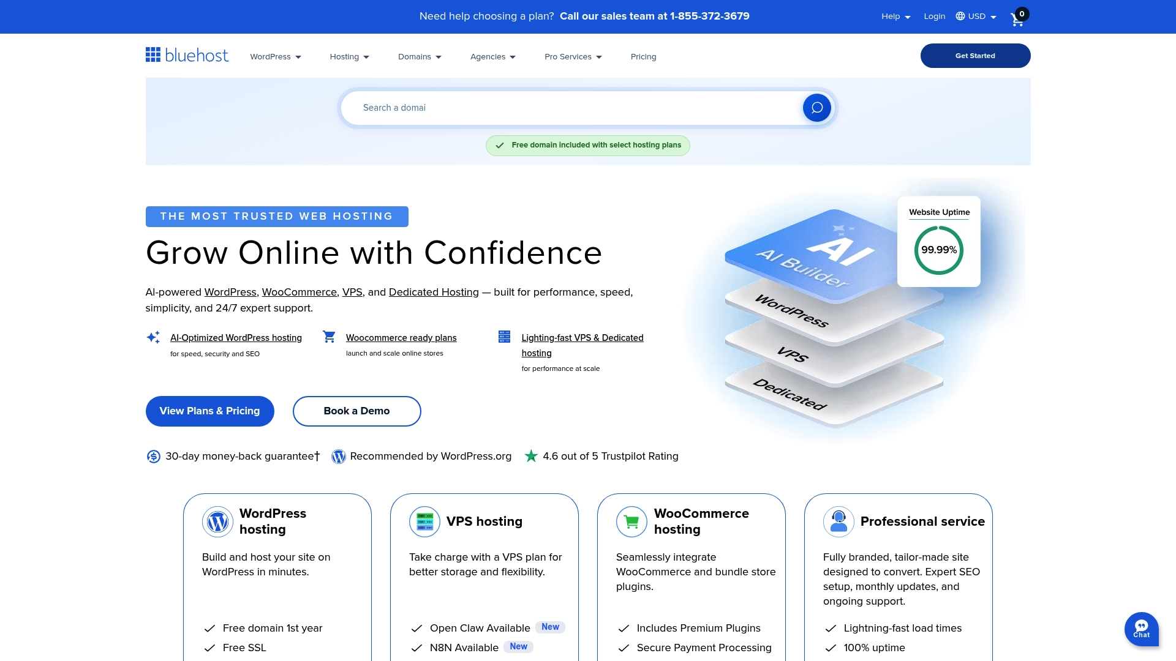
Task: Click the domain search magnifier icon
Action: click(816, 107)
